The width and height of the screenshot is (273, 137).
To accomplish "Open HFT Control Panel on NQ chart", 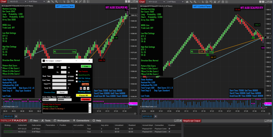I will coord(65,6).
